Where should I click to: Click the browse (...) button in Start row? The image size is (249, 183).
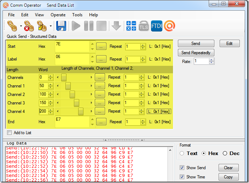pyautogui.click(x=101, y=46)
